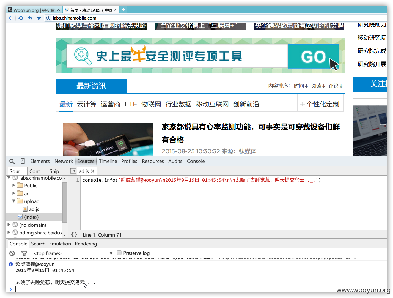
Task: Close the ad.js editor tab
Action: (93, 171)
